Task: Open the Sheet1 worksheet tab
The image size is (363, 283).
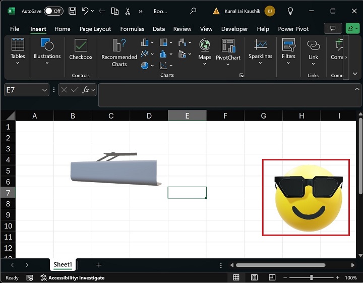Action: (63, 265)
